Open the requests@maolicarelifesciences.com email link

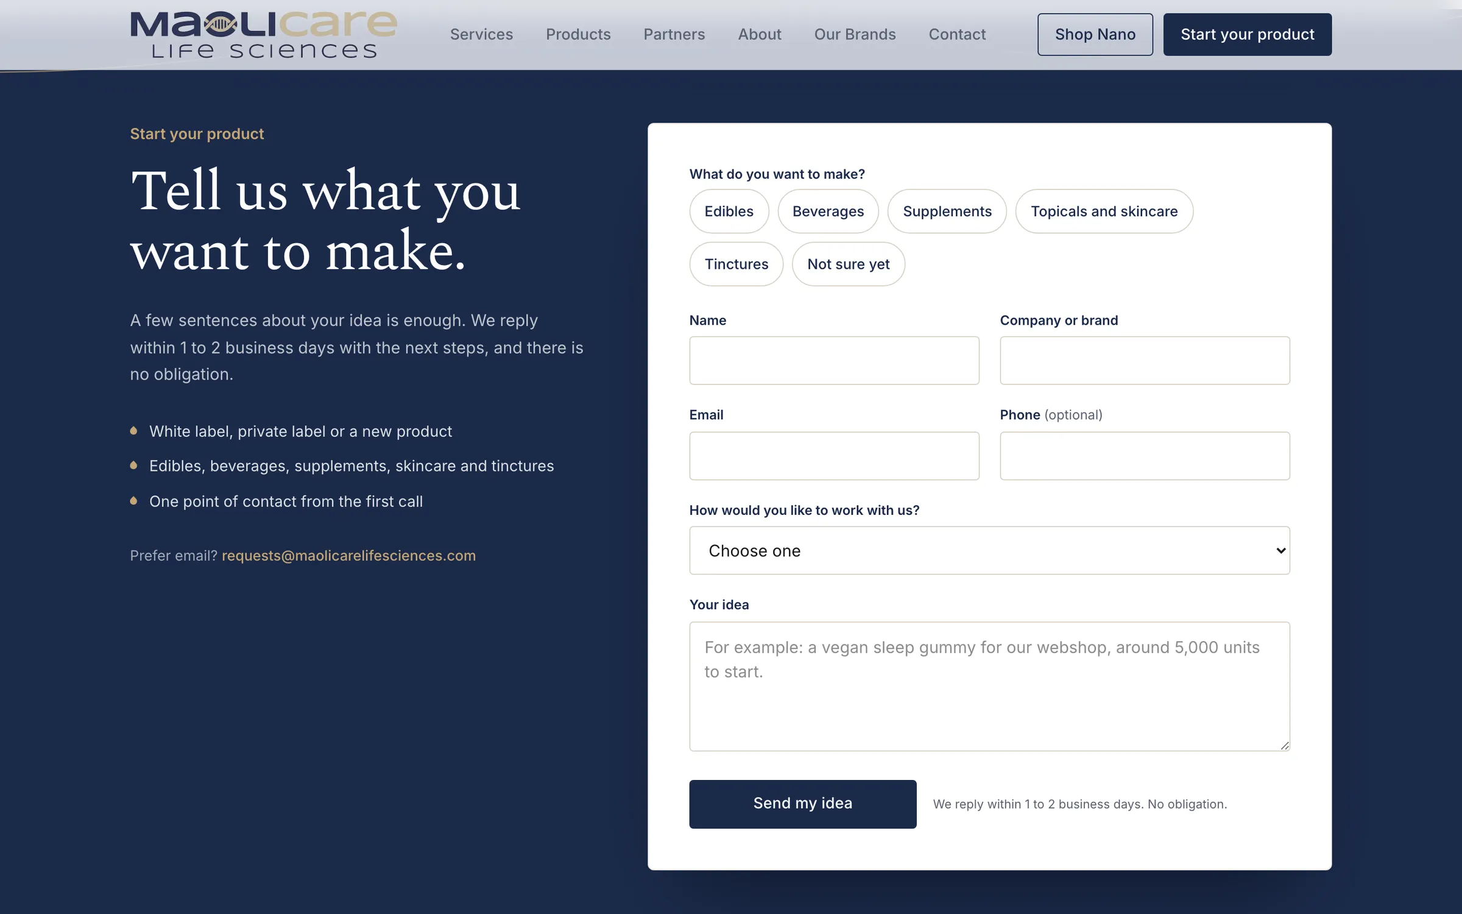point(348,556)
